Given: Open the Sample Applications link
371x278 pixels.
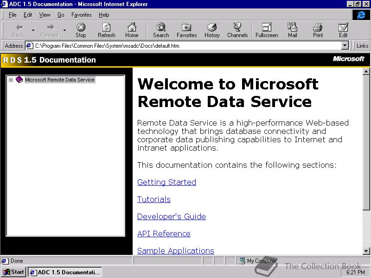Looking at the screenshot, I should pyautogui.click(x=176, y=251).
